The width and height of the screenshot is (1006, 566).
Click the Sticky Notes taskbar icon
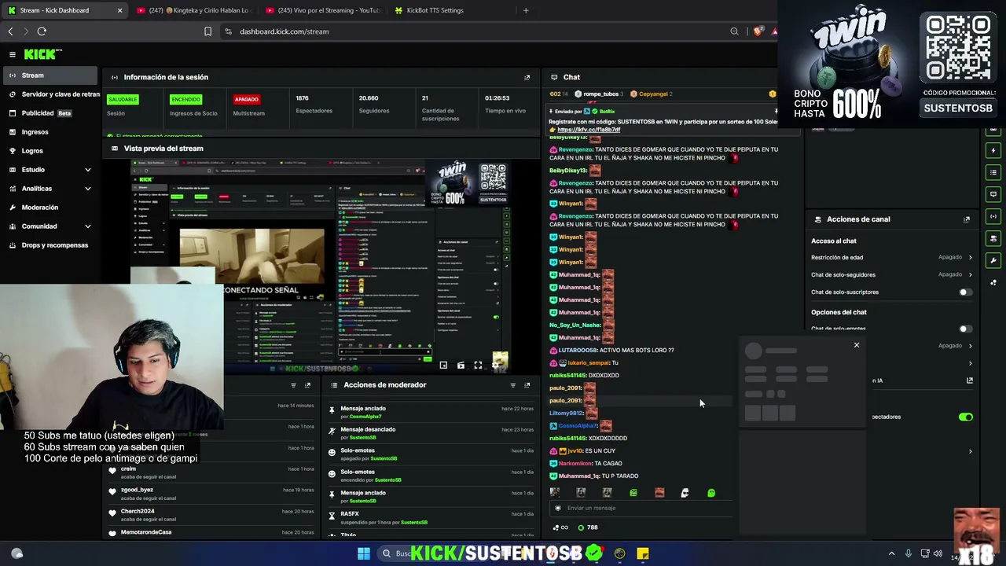pyautogui.click(x=643, y=553)
